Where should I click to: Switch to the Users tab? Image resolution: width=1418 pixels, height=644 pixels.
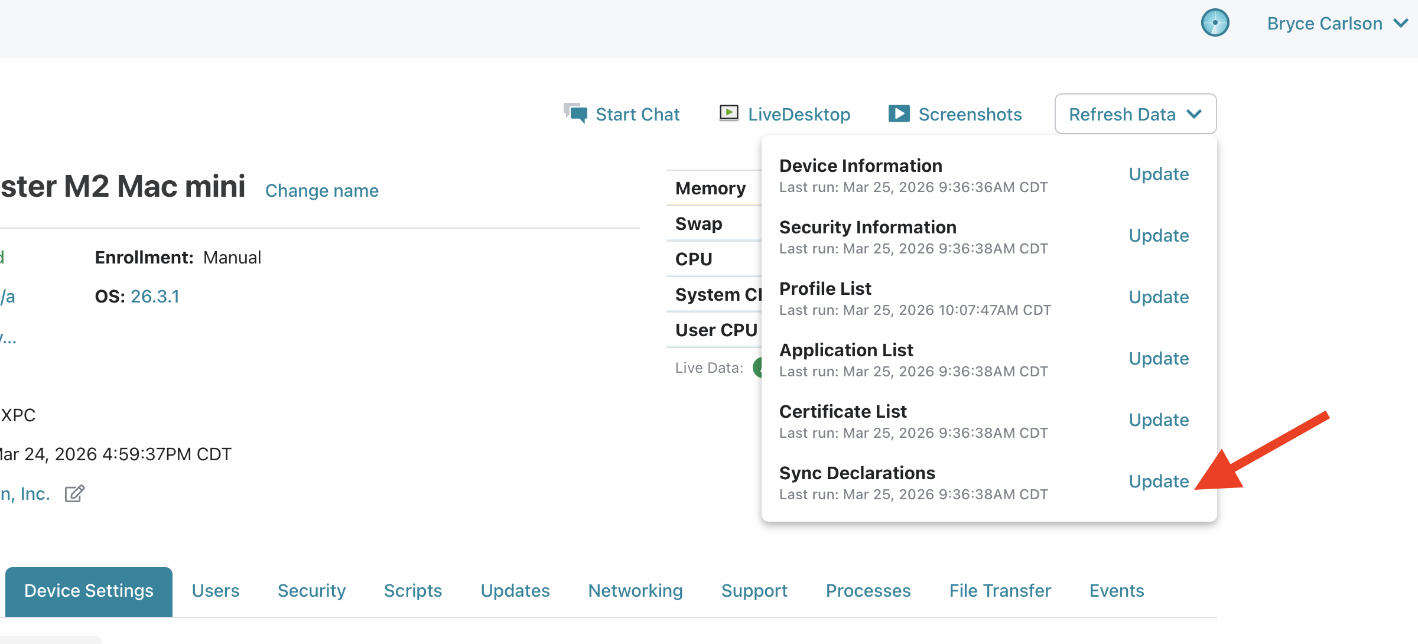[x=216, y=591]
